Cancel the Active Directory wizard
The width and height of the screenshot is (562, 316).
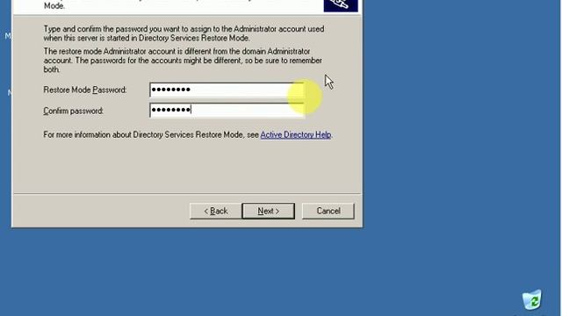[x=328, y=211]
